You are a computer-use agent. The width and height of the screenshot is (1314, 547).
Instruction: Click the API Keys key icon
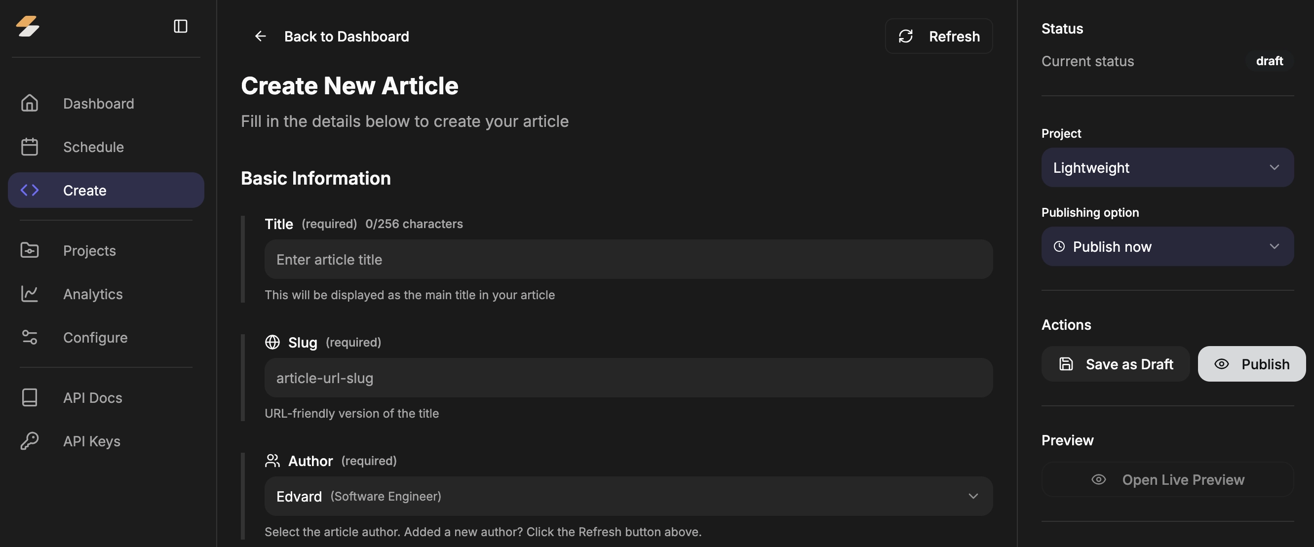point(30,441)
